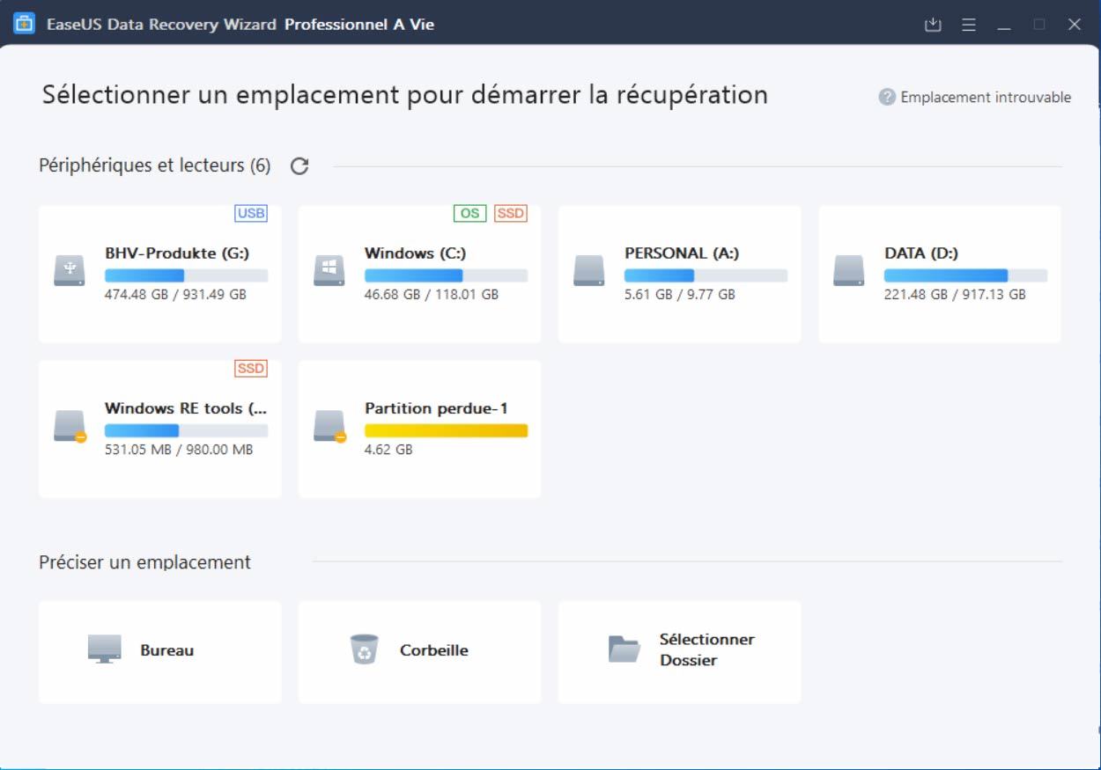Click the PERSONAL (A:) usage bar

click(x=706, y=275)
